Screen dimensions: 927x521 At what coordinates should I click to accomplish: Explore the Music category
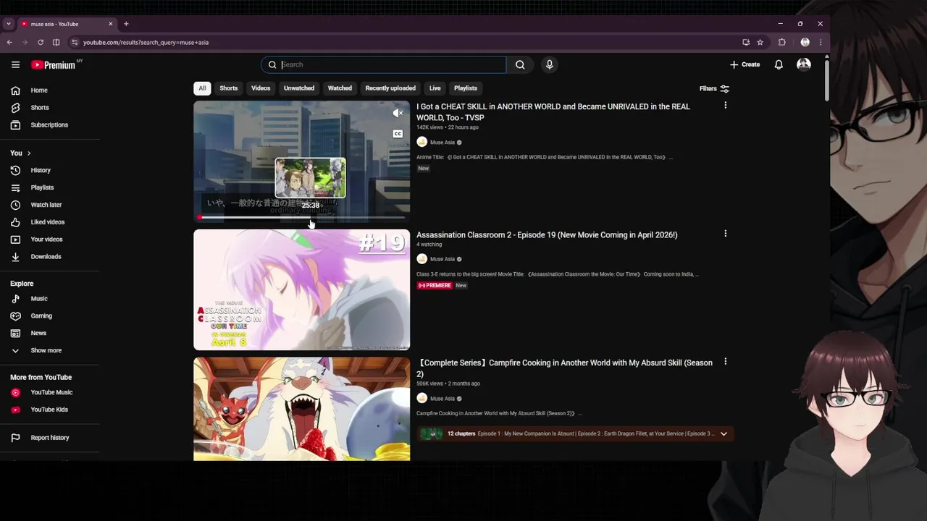pyautogui.click(x=39, y=299)
